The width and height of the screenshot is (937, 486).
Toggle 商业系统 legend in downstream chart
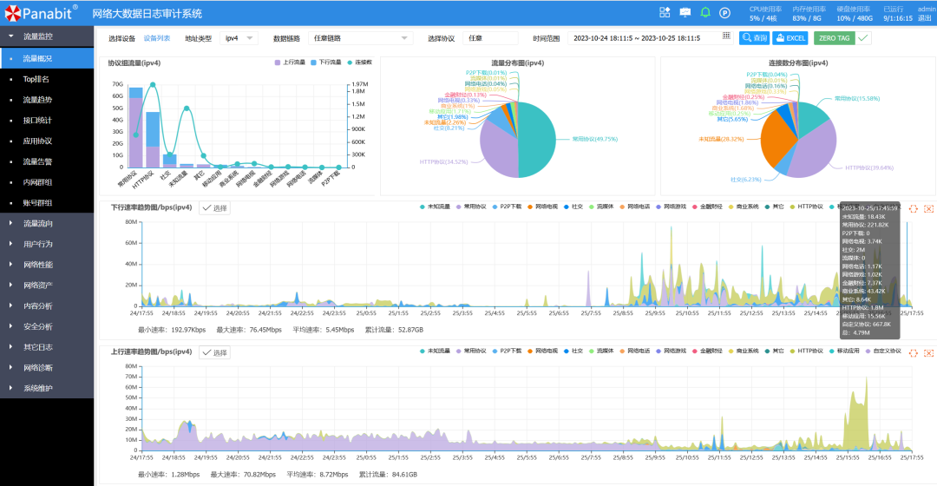(744, 207)
